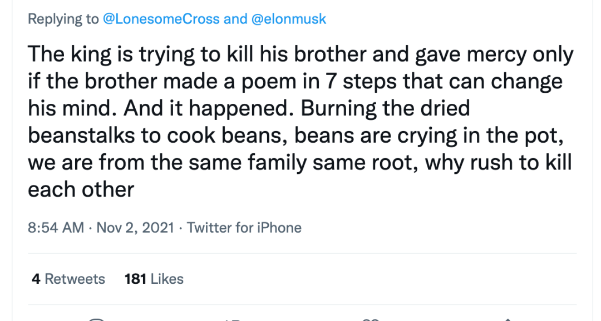Click the 8:54 AM timestamp
This screenshot has width=601, height=321.
[56, 228]
